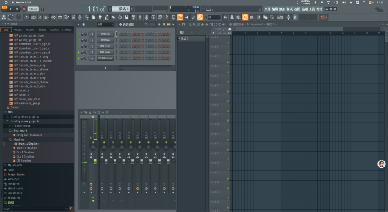Image resolution: width=388 pixels, height=212 pixels.
Task: Toggle the first step of 808 Astronomic
Action: tap(120, 58)
